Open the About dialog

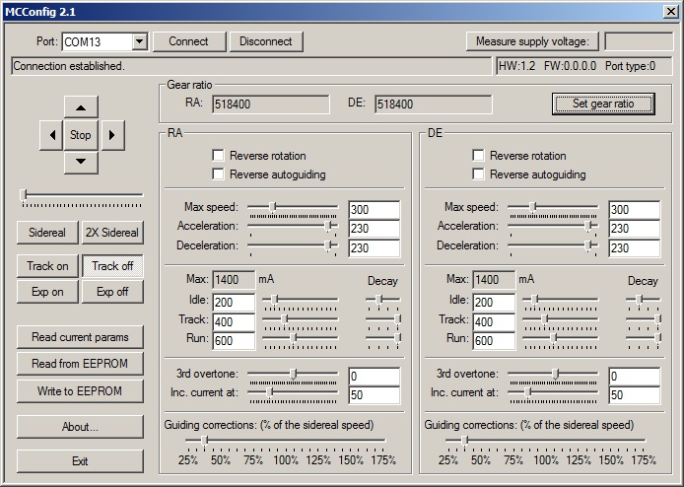(x=80, y=427)
